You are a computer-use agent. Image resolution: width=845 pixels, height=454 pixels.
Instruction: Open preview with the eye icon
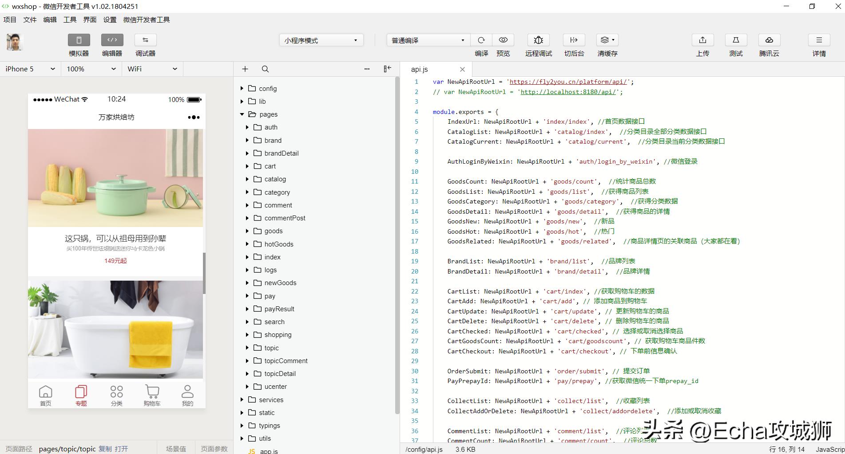click(503, 40)
